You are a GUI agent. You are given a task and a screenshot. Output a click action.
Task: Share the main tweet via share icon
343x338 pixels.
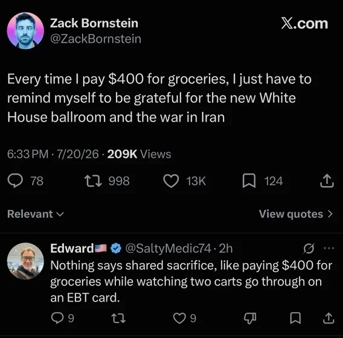pos(327,181)
